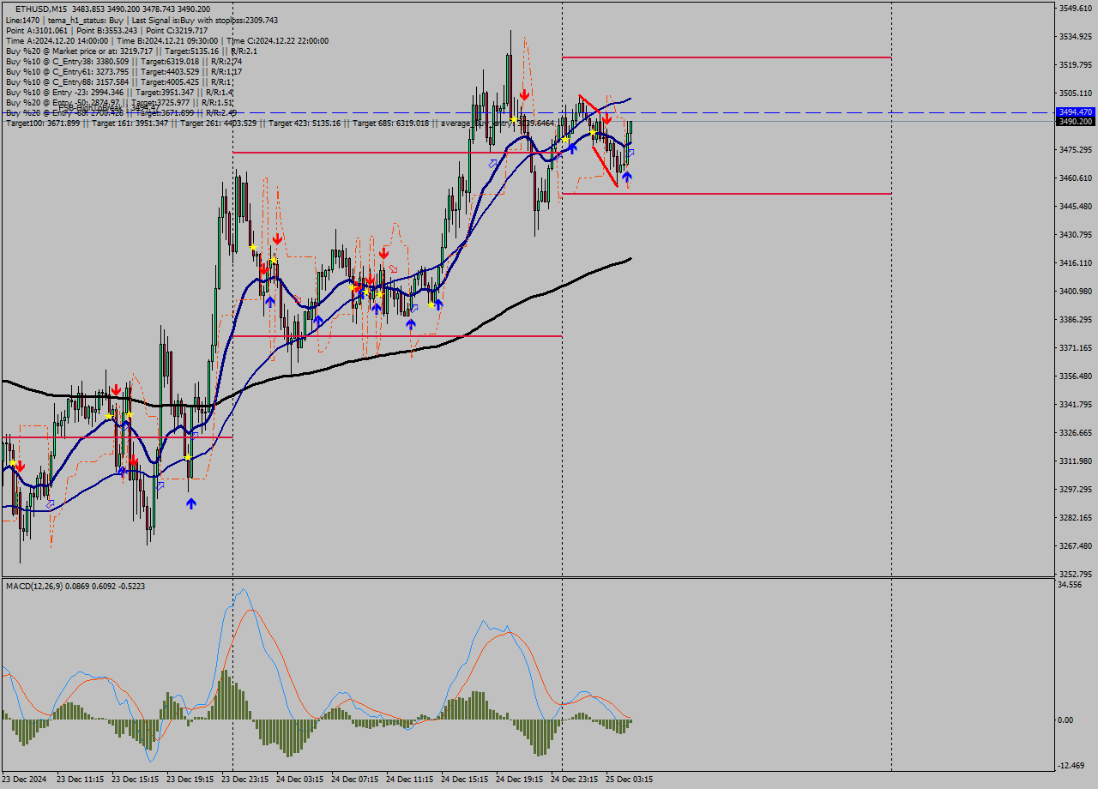Viewport: 1098px width, 789px height.
Task: Click the 3400.980 price scale label
Action: click(x=1075, y=292)
